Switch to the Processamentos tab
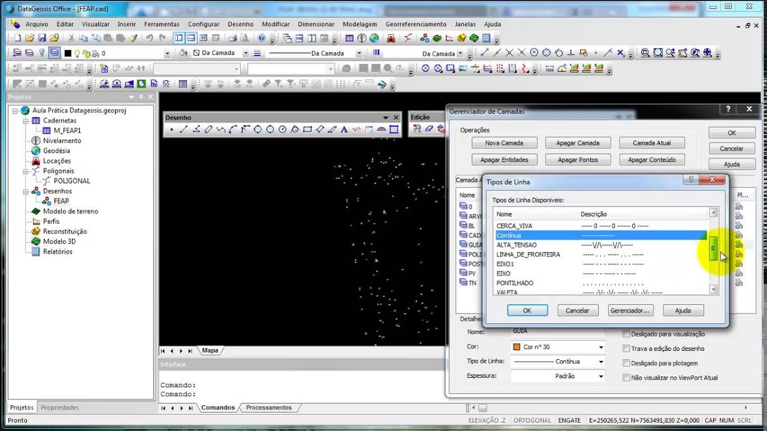This screenshot has width=767, height=431. click(268, 408)
